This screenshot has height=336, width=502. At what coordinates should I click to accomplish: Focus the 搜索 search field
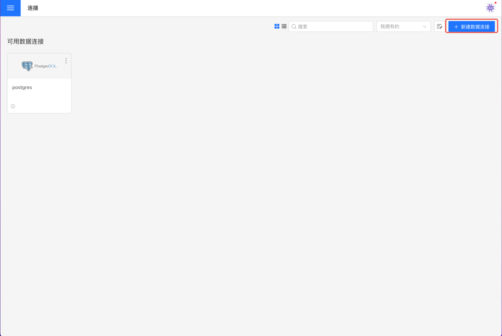pyautogui.click(x=331, y=26)
